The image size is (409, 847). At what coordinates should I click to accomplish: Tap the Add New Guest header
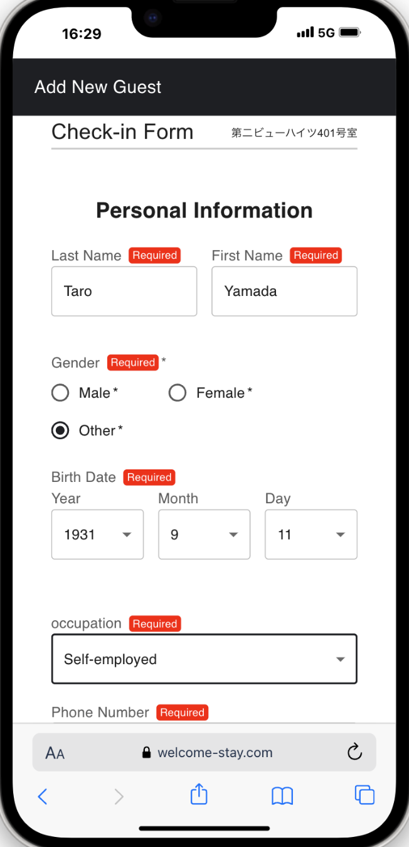98,87
